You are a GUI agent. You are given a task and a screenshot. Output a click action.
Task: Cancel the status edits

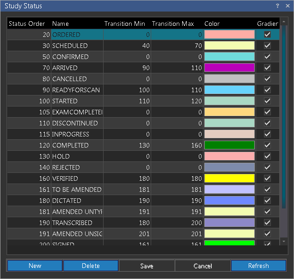[x=202, y=266]
